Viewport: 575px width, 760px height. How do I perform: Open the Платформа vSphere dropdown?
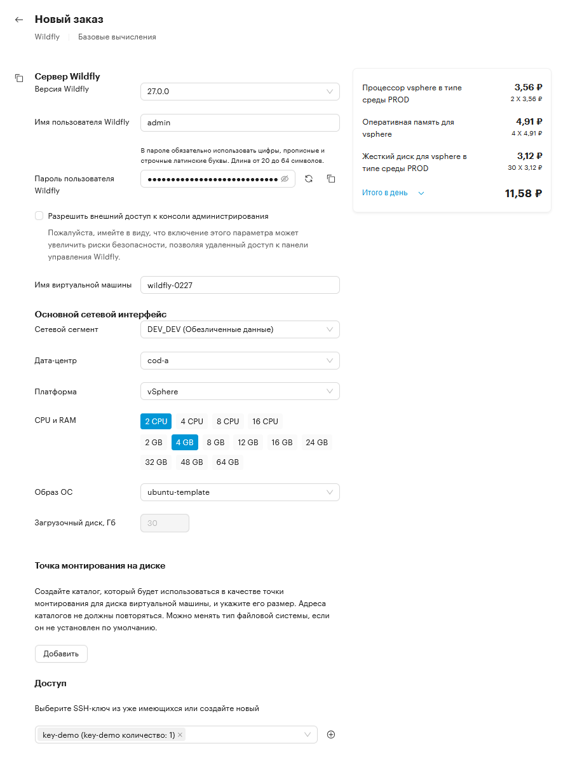click(x=240, y=392)
